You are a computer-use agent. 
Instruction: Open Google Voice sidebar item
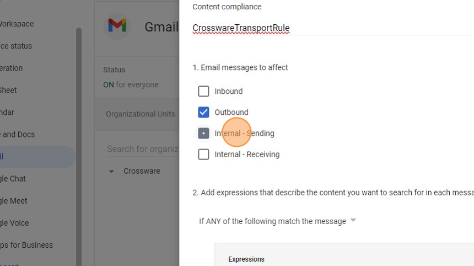pyautogui.click(x=14, y=222)
